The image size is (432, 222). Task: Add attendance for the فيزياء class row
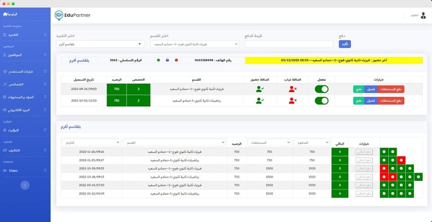pos(259,89)
